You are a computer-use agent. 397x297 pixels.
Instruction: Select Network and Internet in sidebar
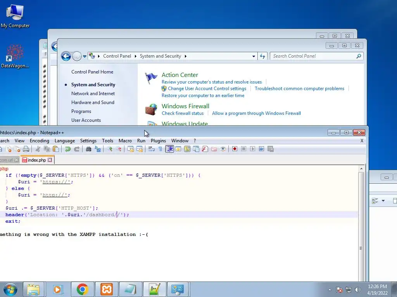[93, 94]
